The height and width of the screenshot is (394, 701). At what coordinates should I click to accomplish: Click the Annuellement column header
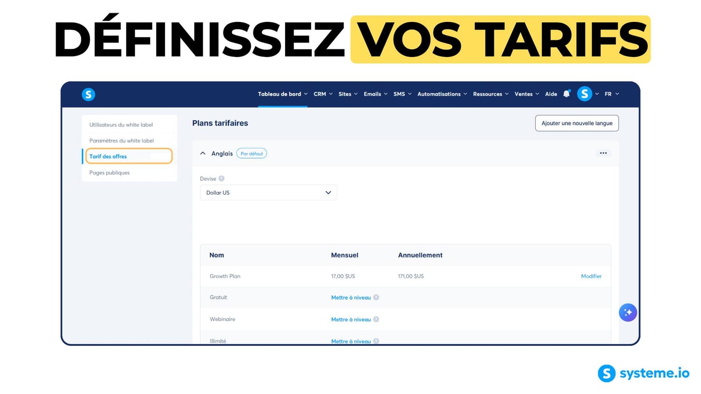pos(420,255)
